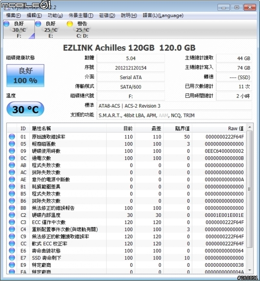Open the 檔案(F) menu
The image size is (260, 281).
[x=13, y=15]
